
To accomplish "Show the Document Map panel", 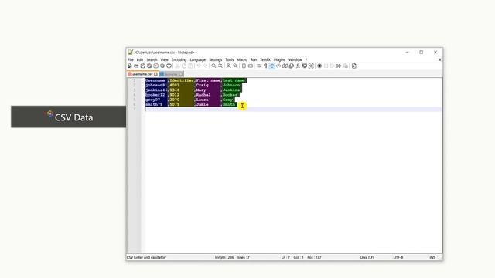I will click(285, 66).
